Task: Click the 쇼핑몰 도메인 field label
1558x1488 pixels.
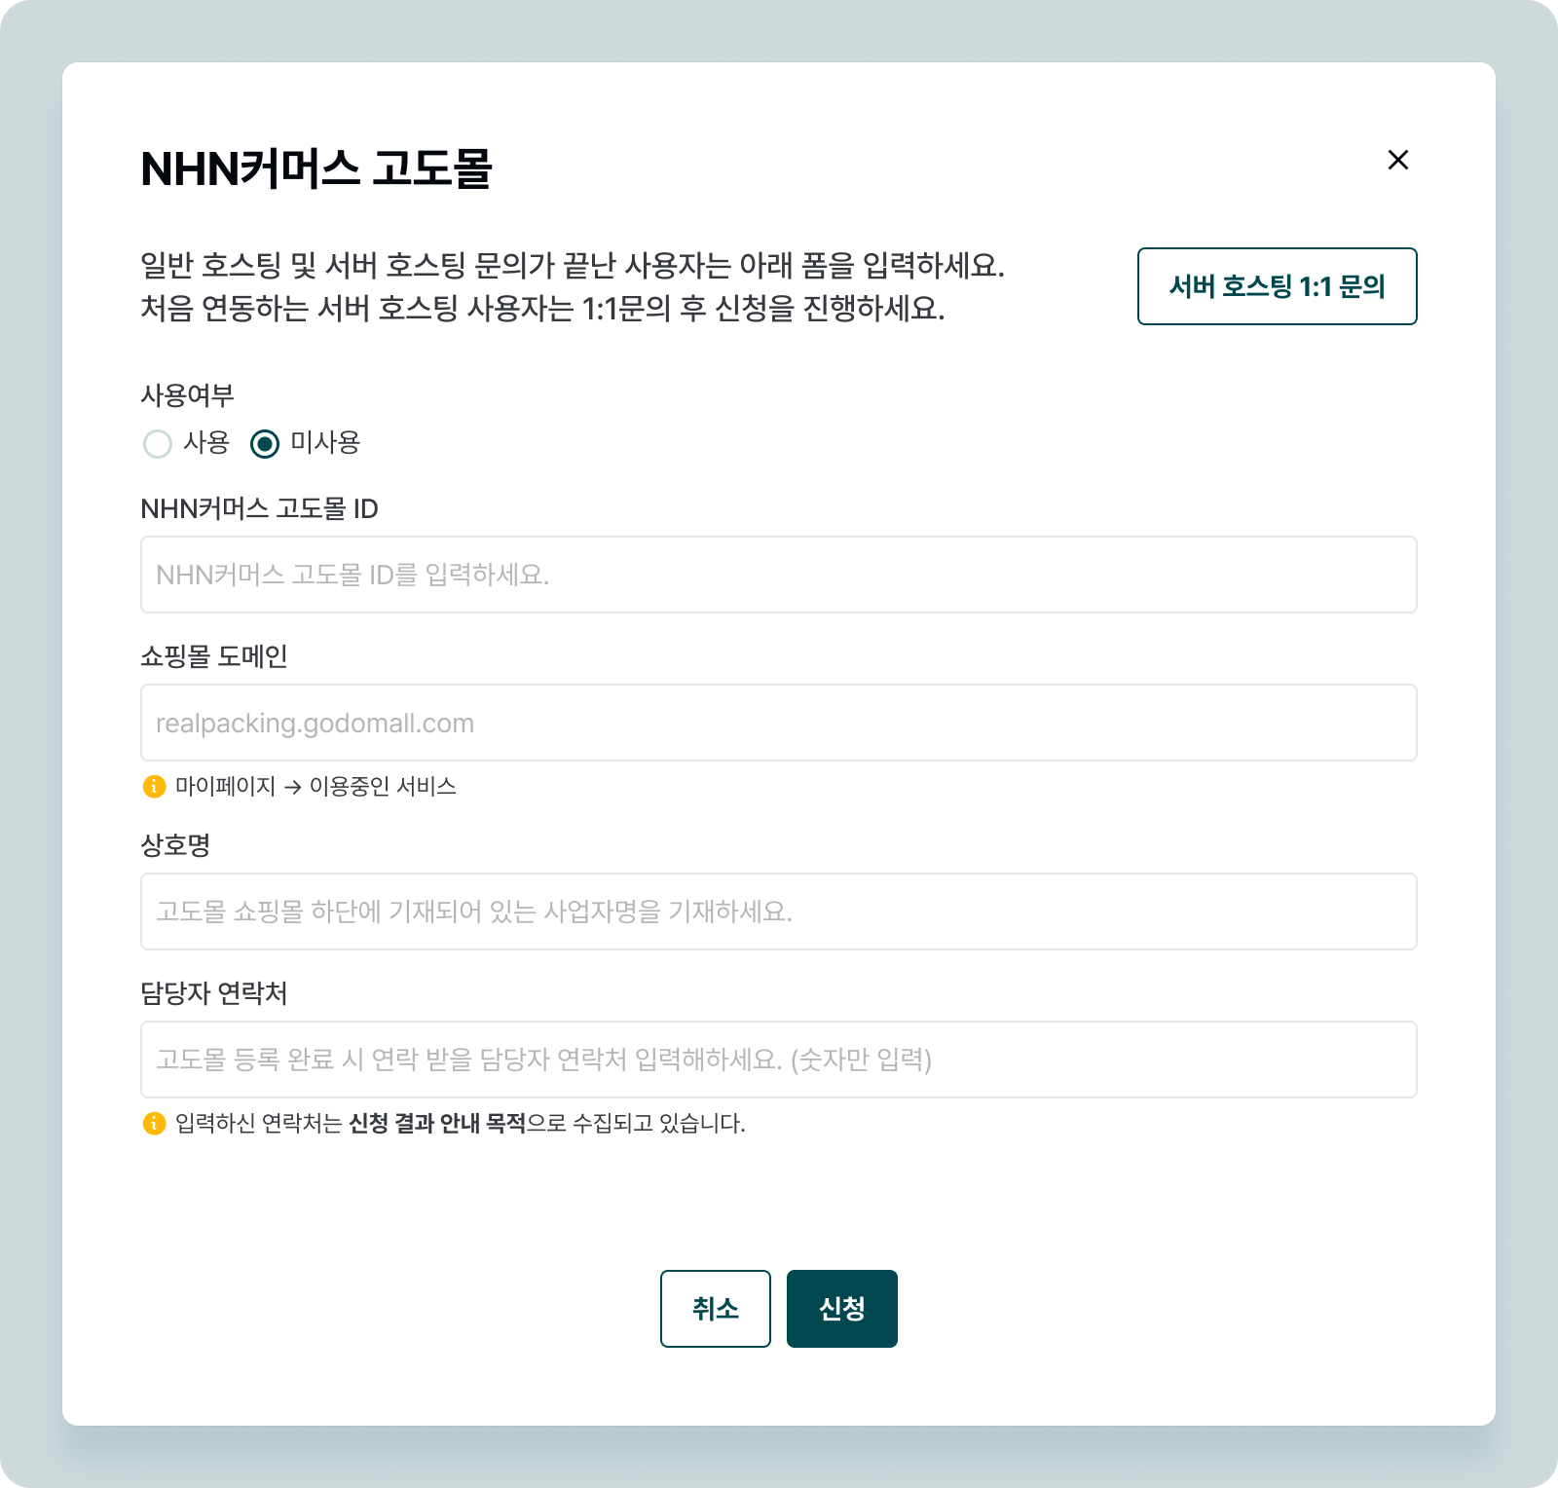Action: [x=214, y=656]
